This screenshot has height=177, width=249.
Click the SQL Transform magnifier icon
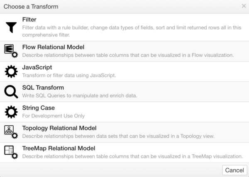11,92
